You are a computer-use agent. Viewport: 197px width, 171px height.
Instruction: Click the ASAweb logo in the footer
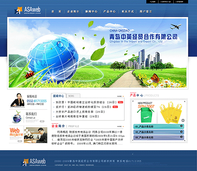coord(33,162)
